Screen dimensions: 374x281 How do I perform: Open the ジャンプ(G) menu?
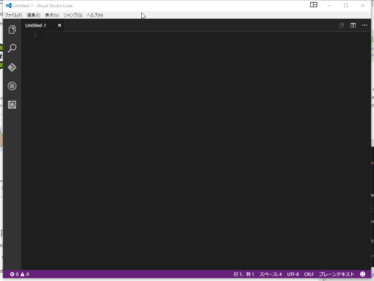[x=73, y=15]
